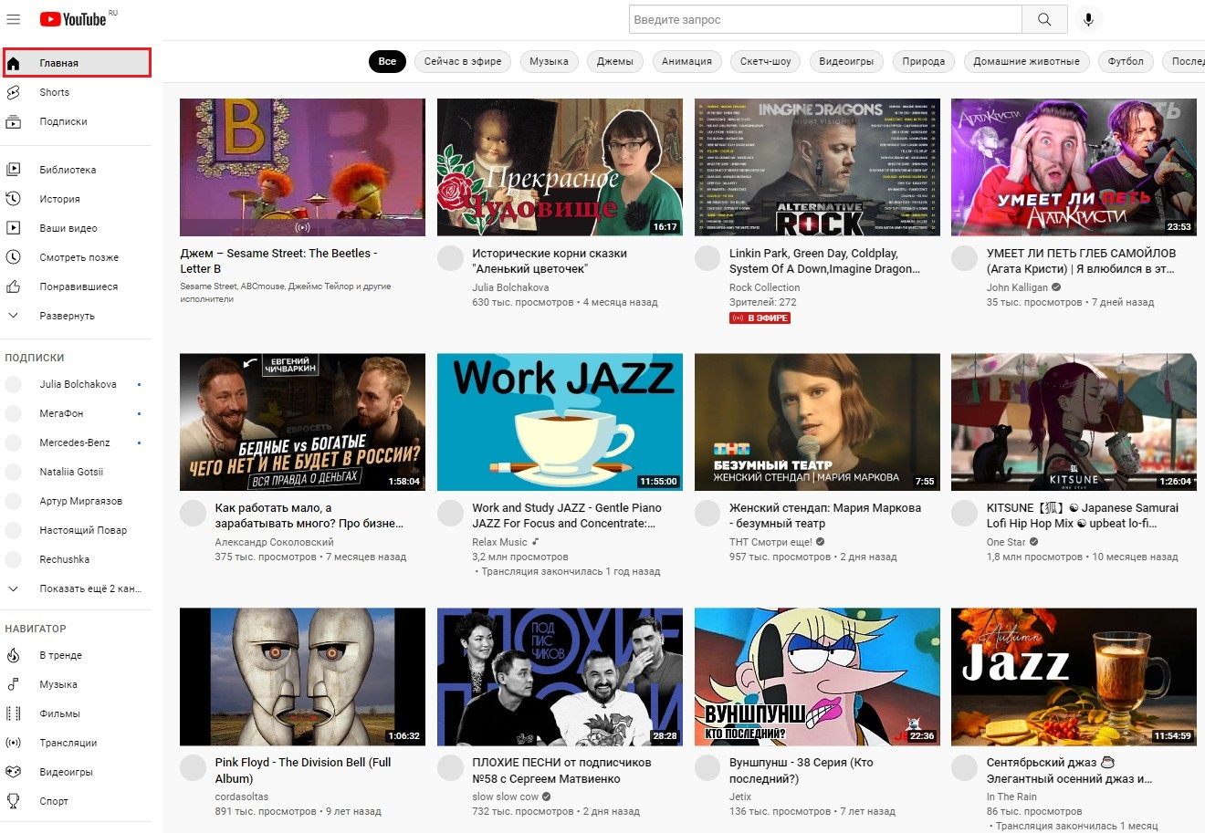The width and height of the screenshot is (1205, 833).
Task: Open Sesame Street Letter B thumbnail
Action: tap(302, 167)
